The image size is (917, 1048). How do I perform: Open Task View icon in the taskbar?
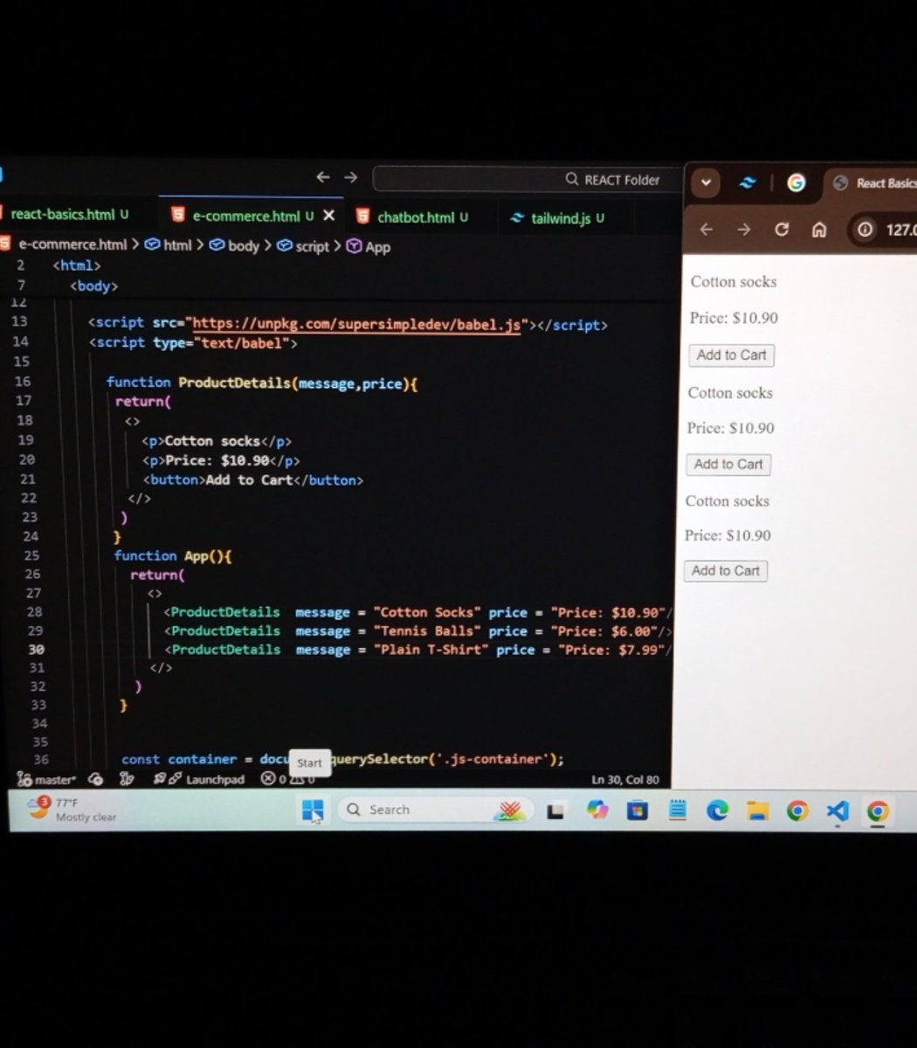(555, 811)
